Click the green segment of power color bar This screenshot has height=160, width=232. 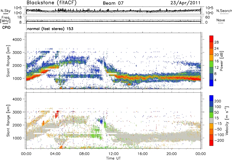[211, 64]
